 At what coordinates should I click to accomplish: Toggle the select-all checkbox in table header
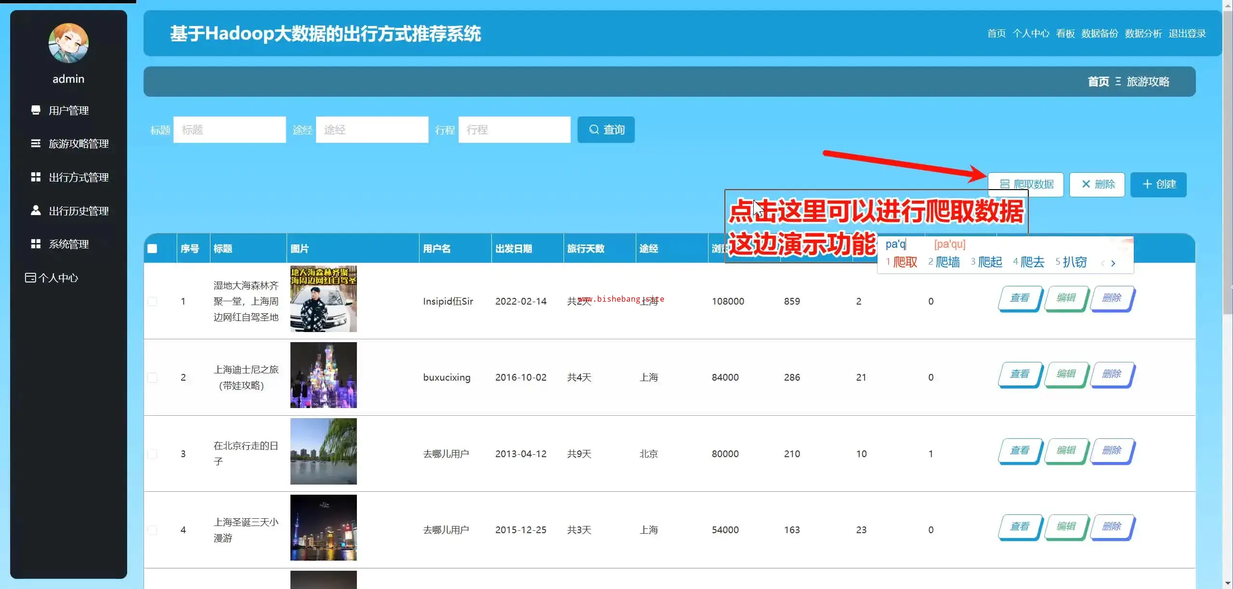[x=152, y=248]
